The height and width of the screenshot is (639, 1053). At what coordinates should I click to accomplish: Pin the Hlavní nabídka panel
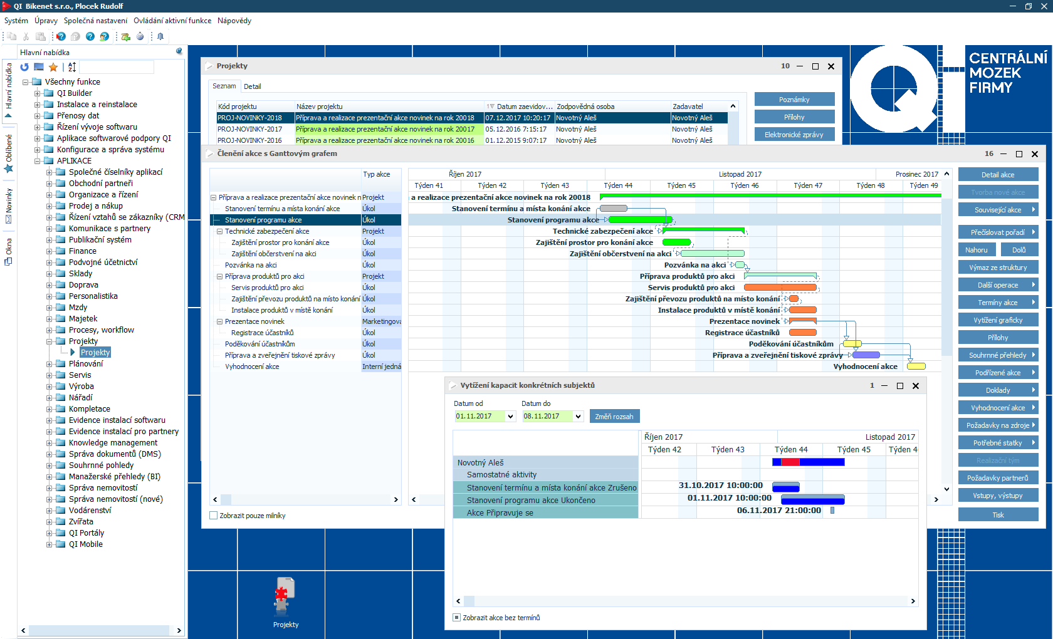(x=179, y=52)
